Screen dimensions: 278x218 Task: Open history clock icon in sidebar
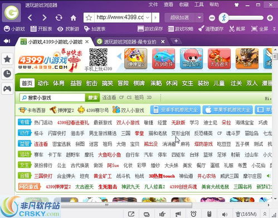point(7,74)
